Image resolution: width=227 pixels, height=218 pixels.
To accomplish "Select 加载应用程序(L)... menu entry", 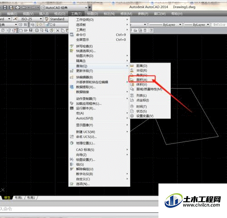I will 99,104.
